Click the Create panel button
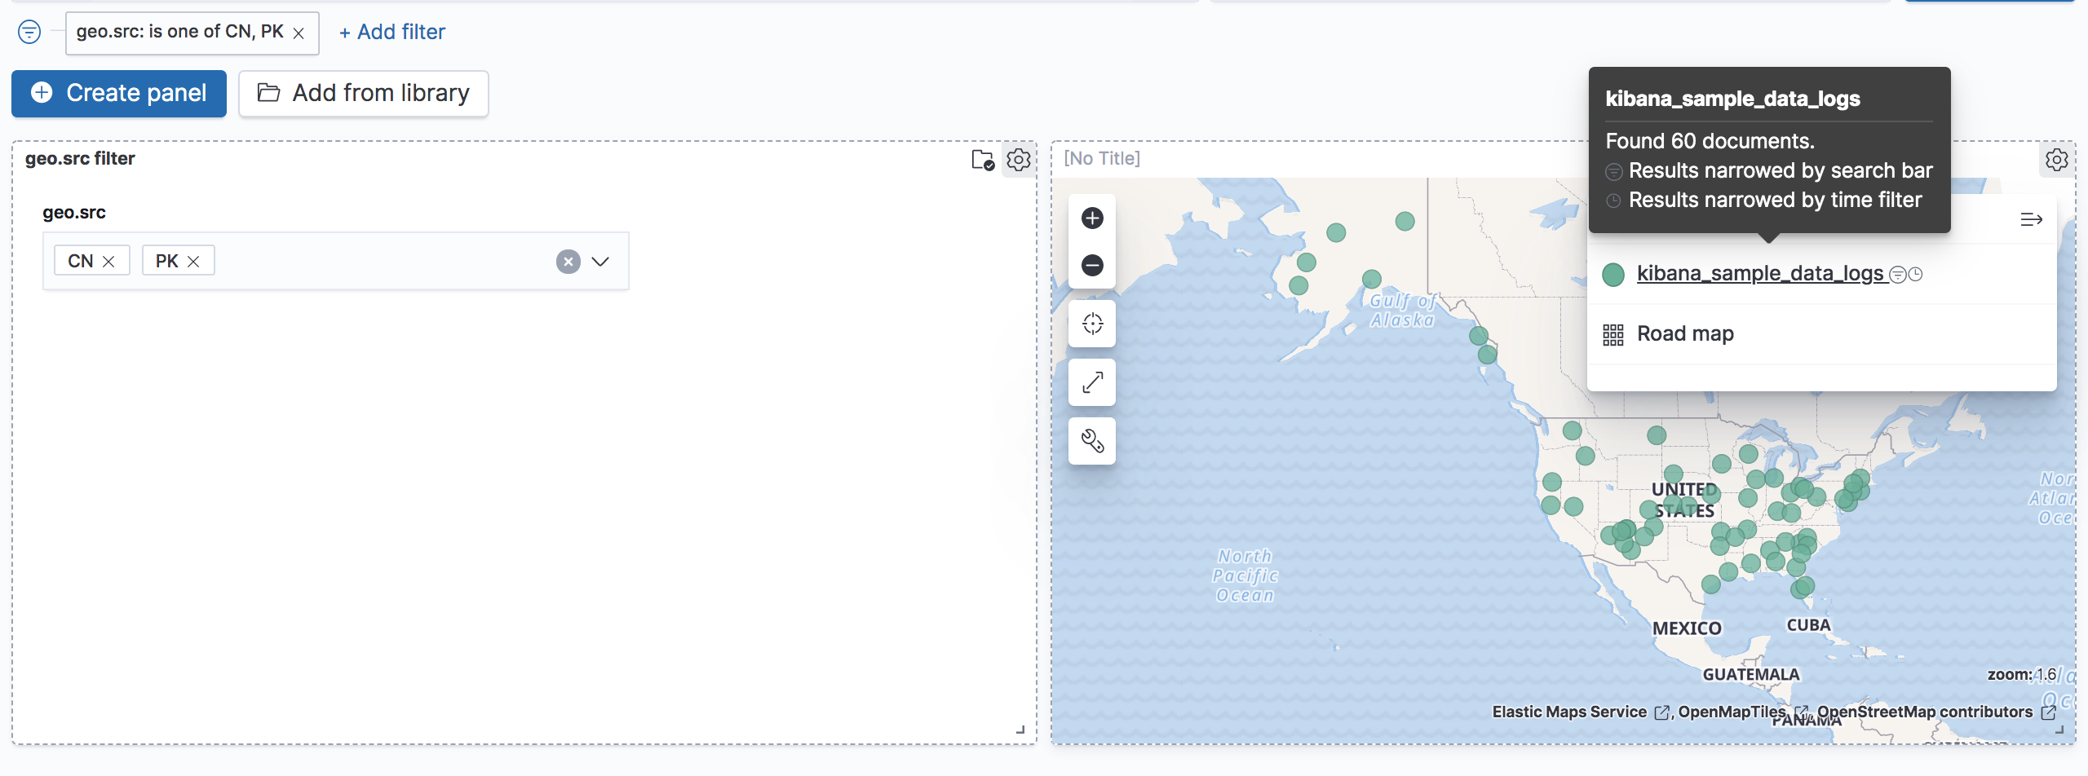The image size is (2088, 776). pyautogui.click(x=118, y=93)
